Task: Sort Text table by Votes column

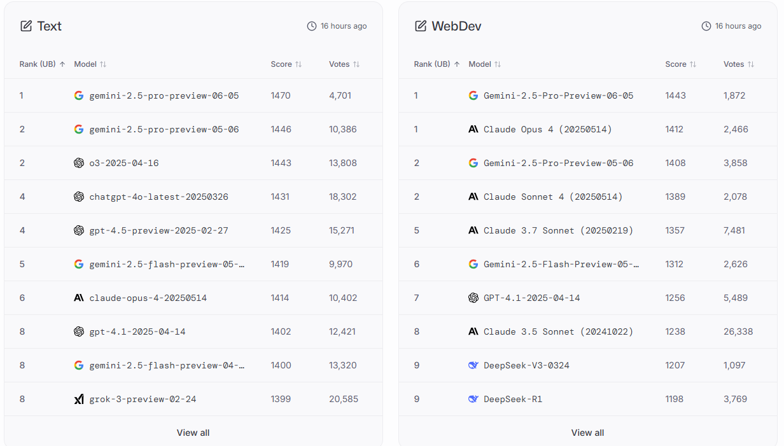Action: 344,64
